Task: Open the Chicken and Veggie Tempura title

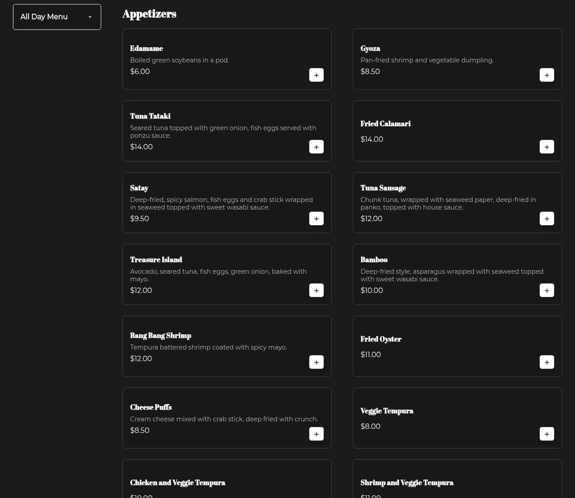Action: click(x=178, y=483)
